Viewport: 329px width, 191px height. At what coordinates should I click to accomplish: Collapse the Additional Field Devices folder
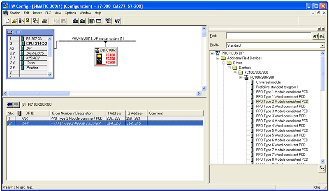click(x=218, y=58)
